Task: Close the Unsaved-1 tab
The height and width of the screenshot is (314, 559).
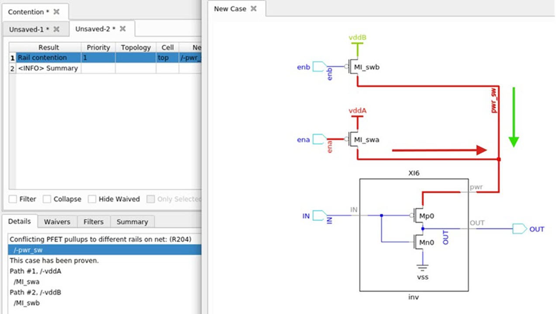Action: click(x=56, y=29)
